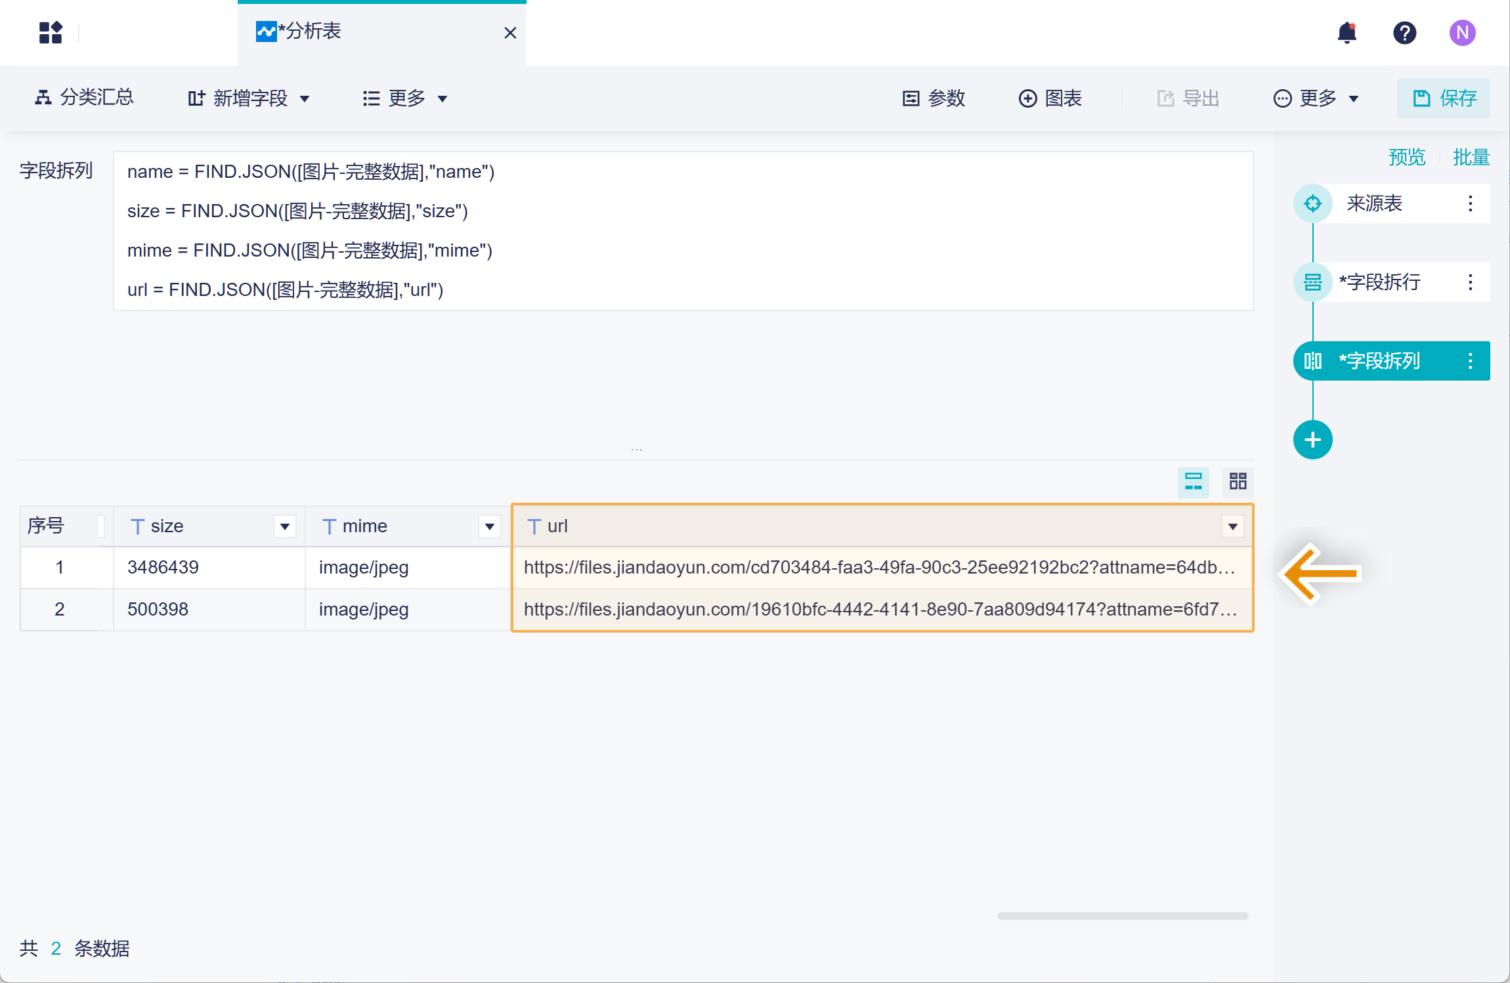Switch to list view layout toggle
This screenshot has height=983, width=1510.
point(1193,482)
